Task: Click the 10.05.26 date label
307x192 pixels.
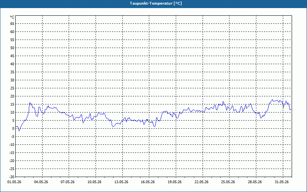Action: (94, 182)
